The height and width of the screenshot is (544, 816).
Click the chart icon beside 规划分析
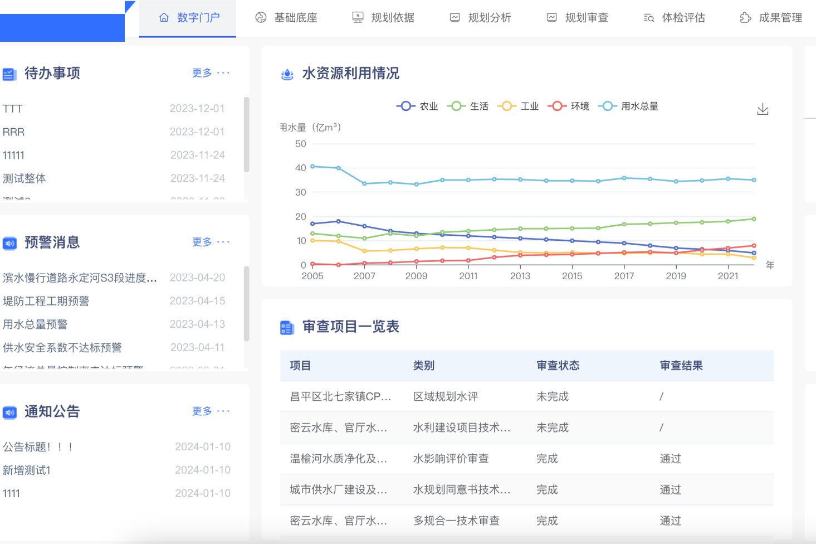click(x=455, y=18)
